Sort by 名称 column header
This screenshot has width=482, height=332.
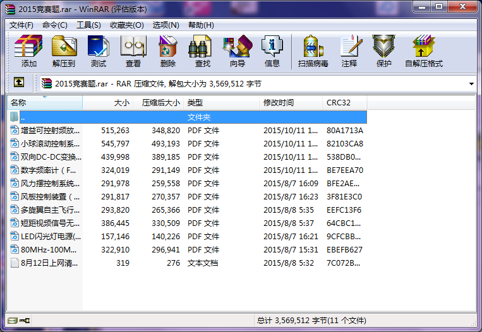(x=45, y=103)
